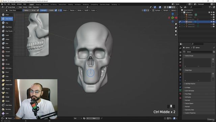Screen dimensions: 216x122
Task: Select the Elastic Deform brush
Action: (7, 80)
